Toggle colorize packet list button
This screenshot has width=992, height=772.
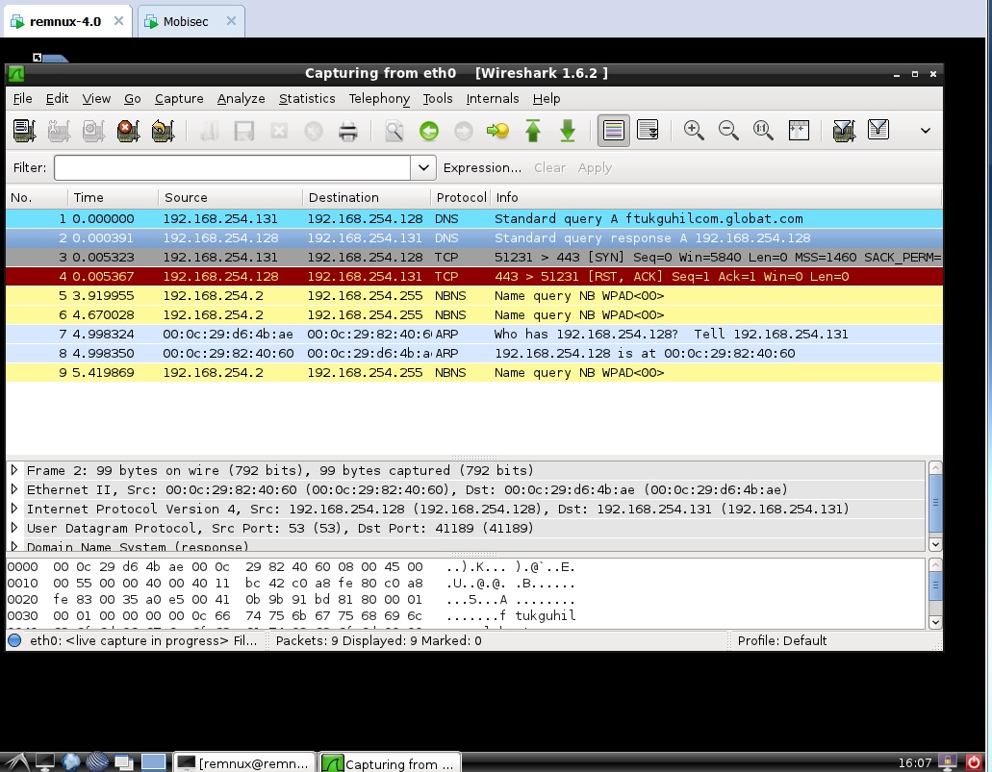(x=613, y=131)
